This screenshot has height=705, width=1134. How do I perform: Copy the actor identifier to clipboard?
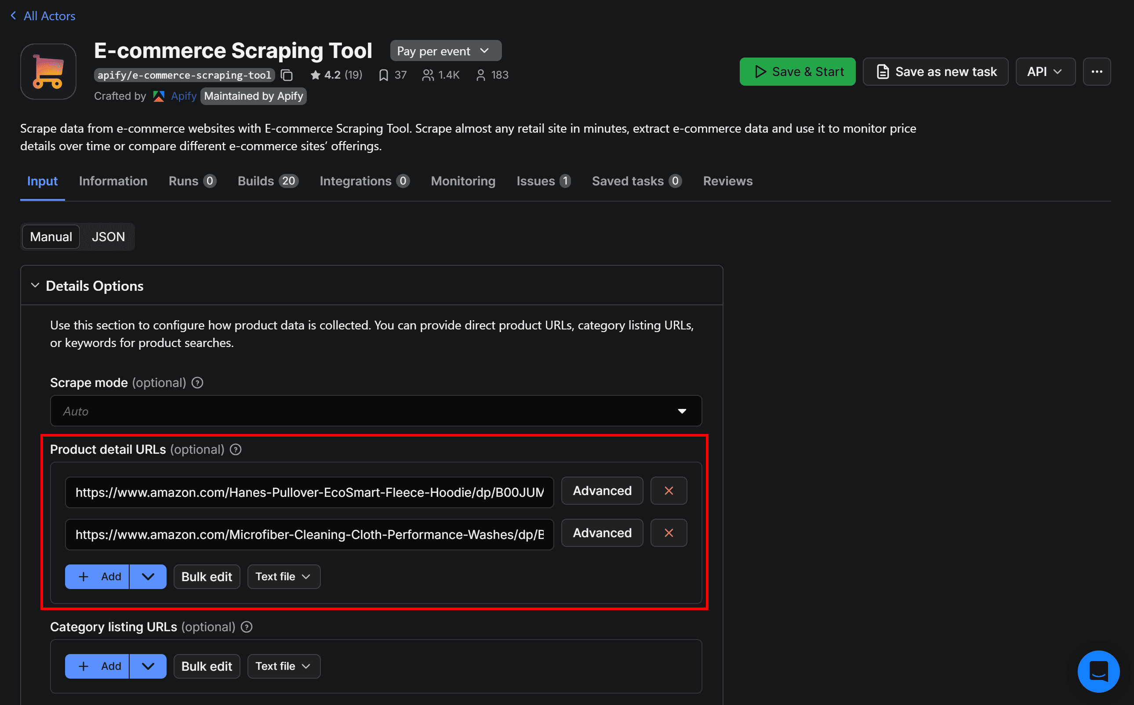click(x=287, y=75)
